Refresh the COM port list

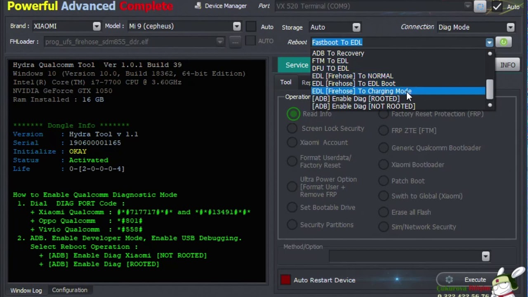480,7
